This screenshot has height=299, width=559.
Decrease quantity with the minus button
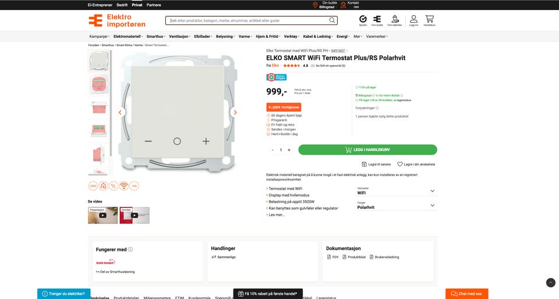pos(273,150)
